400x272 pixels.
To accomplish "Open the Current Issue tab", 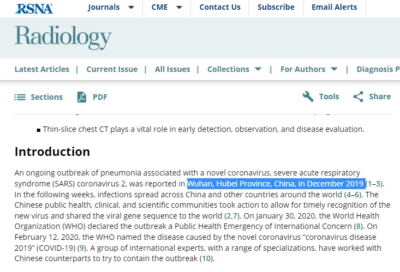I will click(x=112, y=69).
